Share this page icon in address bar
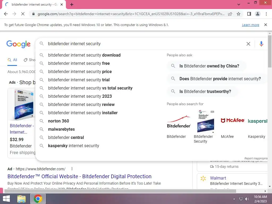Screen dimensions: 272x204 (230, 14)
